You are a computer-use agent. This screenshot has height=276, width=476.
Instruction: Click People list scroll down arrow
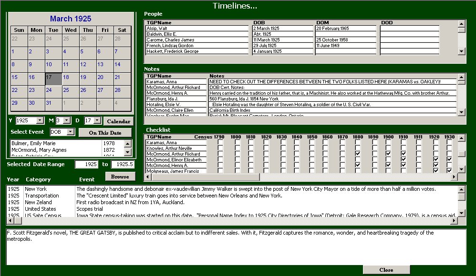461,51
